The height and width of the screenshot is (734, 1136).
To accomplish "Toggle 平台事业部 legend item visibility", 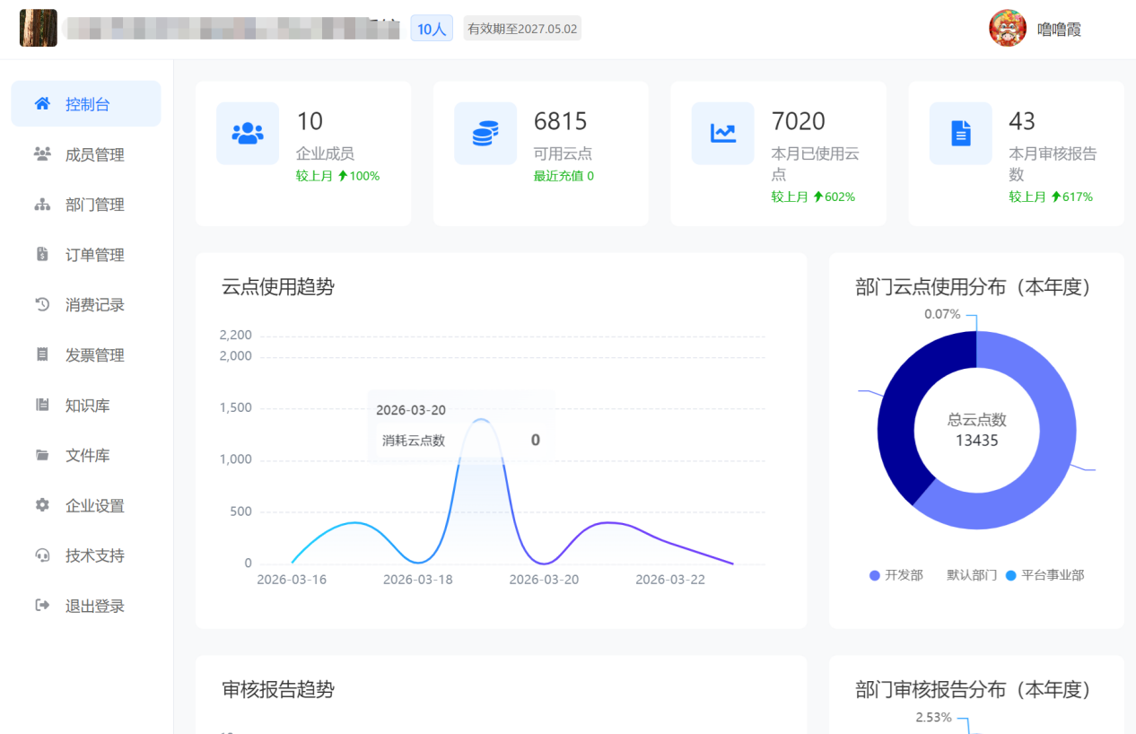I will point(1044,575).
